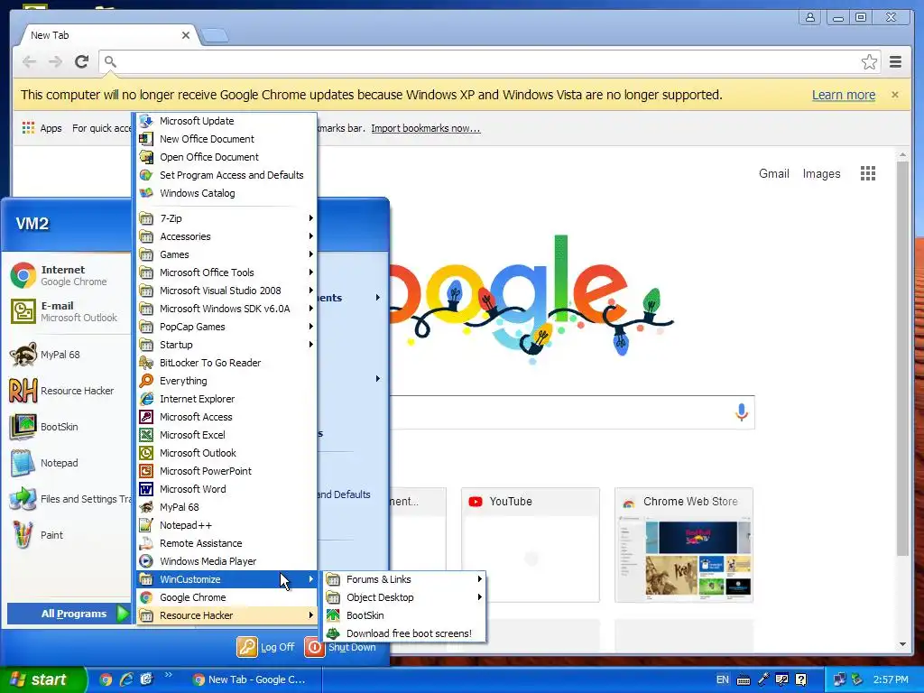
Task: Launch Microsoft Word
Action: point(226,489)
